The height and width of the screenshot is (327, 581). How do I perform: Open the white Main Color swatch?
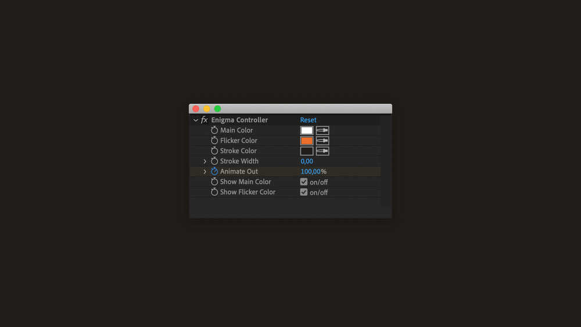coord(307,131)
